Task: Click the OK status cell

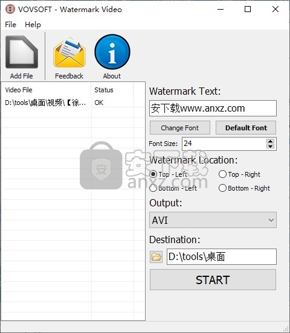Action: pyautogui.click(x=98, y=103)
